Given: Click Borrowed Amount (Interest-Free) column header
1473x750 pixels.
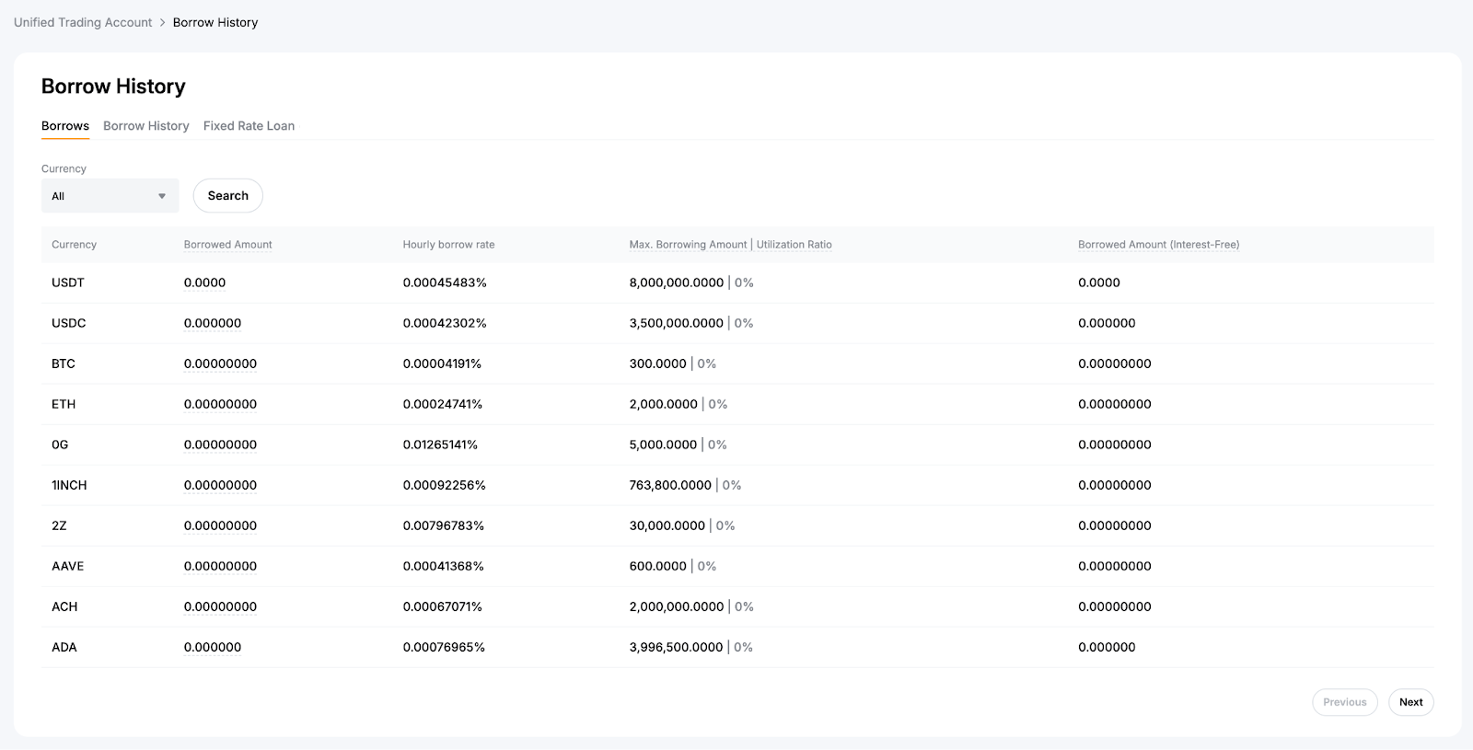Looking at the screenshot, I should tap(1158, 245).
